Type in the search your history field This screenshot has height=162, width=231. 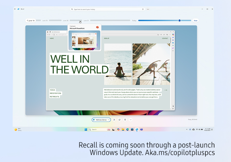pos(106,9)
